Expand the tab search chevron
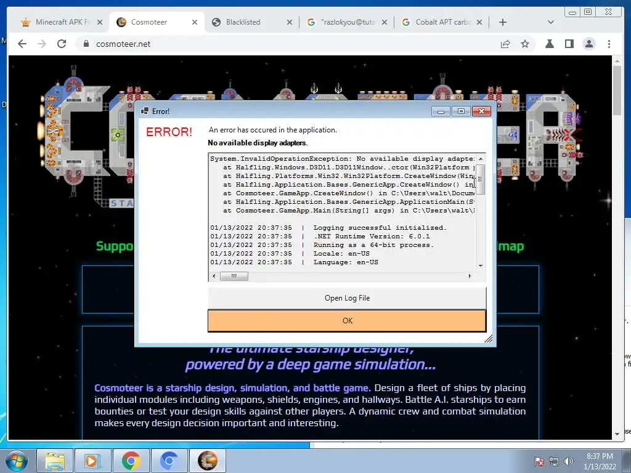 point(551,22)
